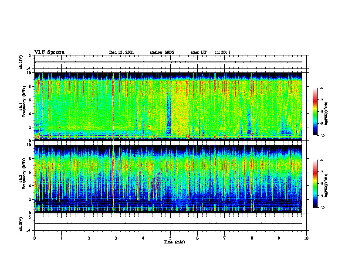
Task: Click the "2" kHz tick on ch.2 axis
Action: [30, 199]
